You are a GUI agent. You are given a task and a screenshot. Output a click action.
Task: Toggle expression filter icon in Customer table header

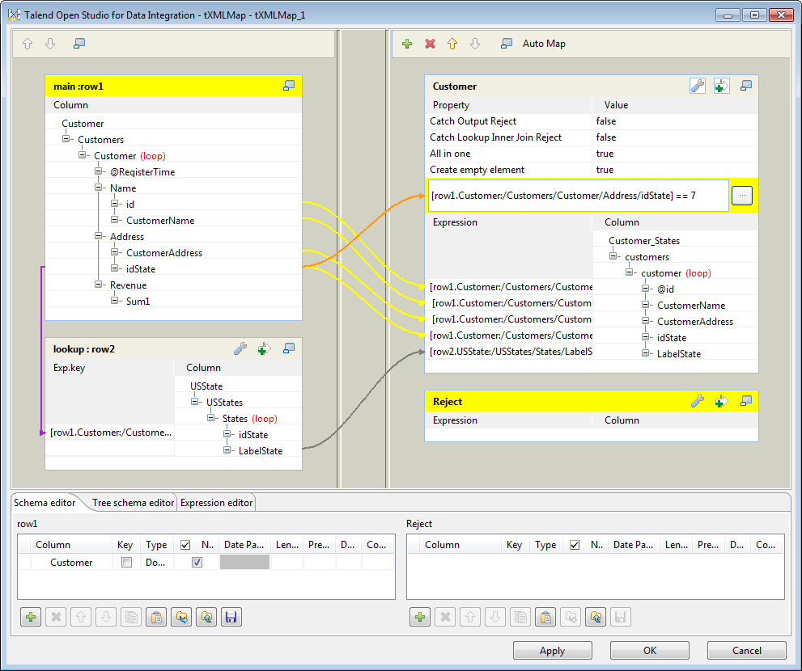(x=722, y=87)
